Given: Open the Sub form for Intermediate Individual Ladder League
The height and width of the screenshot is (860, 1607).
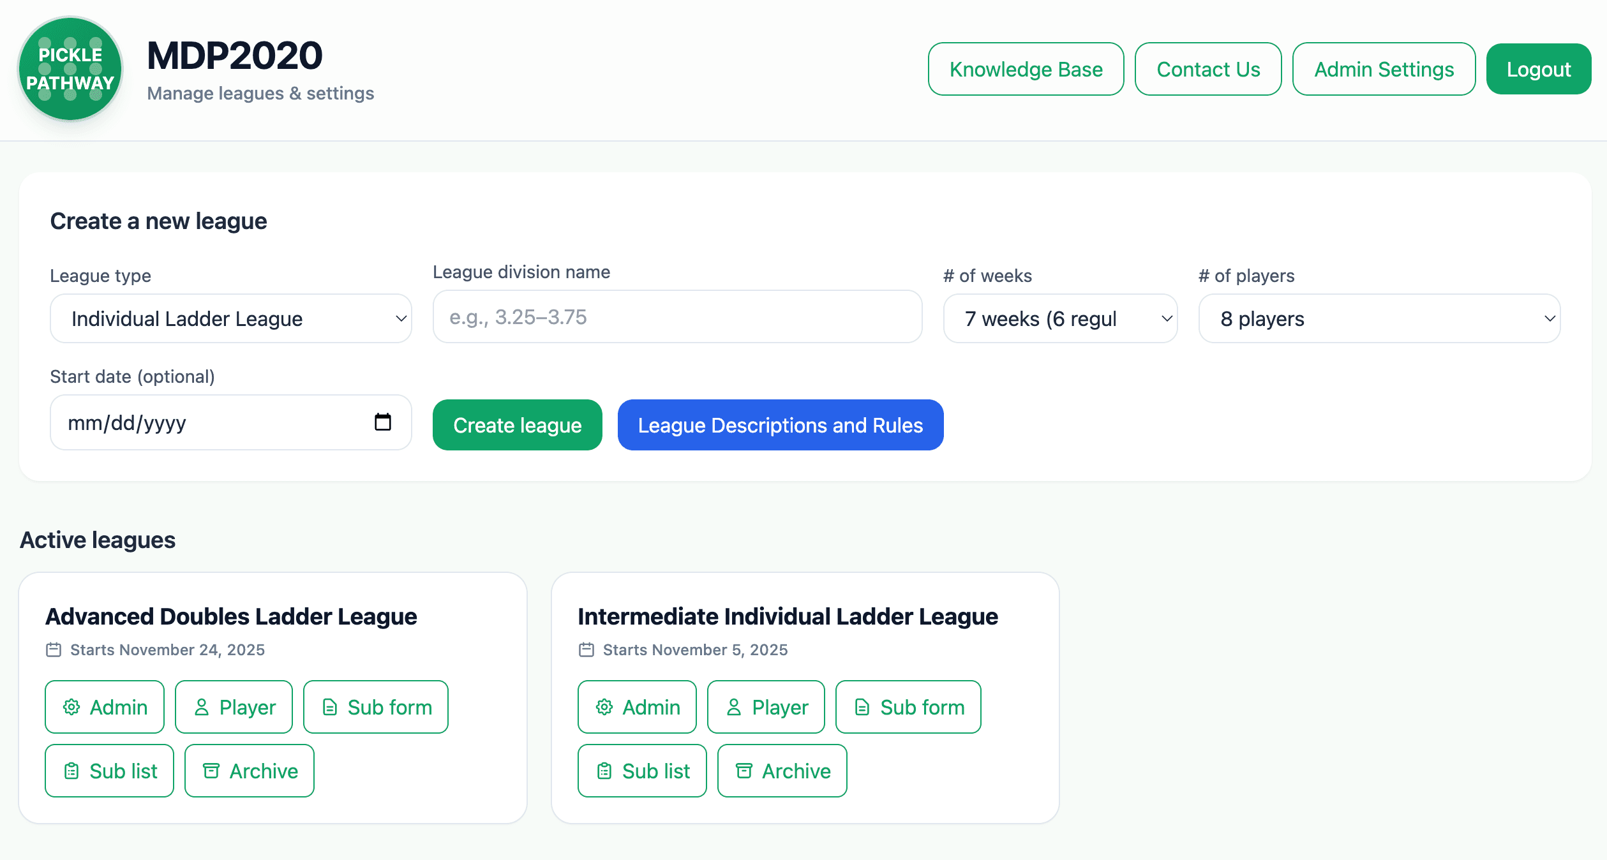Looking at the screenshot, I should [x=908, y=707].
